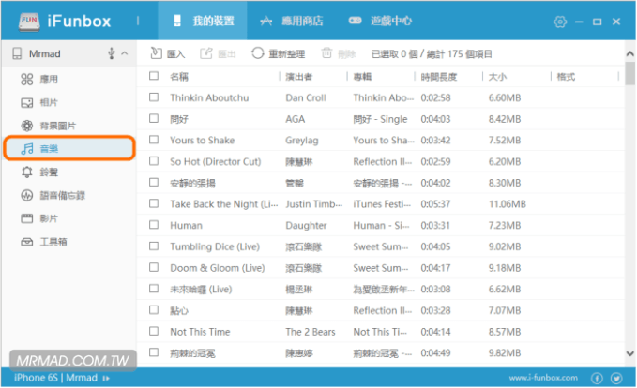Open the 影片 videos section label
The image size is (637, 388).
pyautogui.click(x=49, y=218)
